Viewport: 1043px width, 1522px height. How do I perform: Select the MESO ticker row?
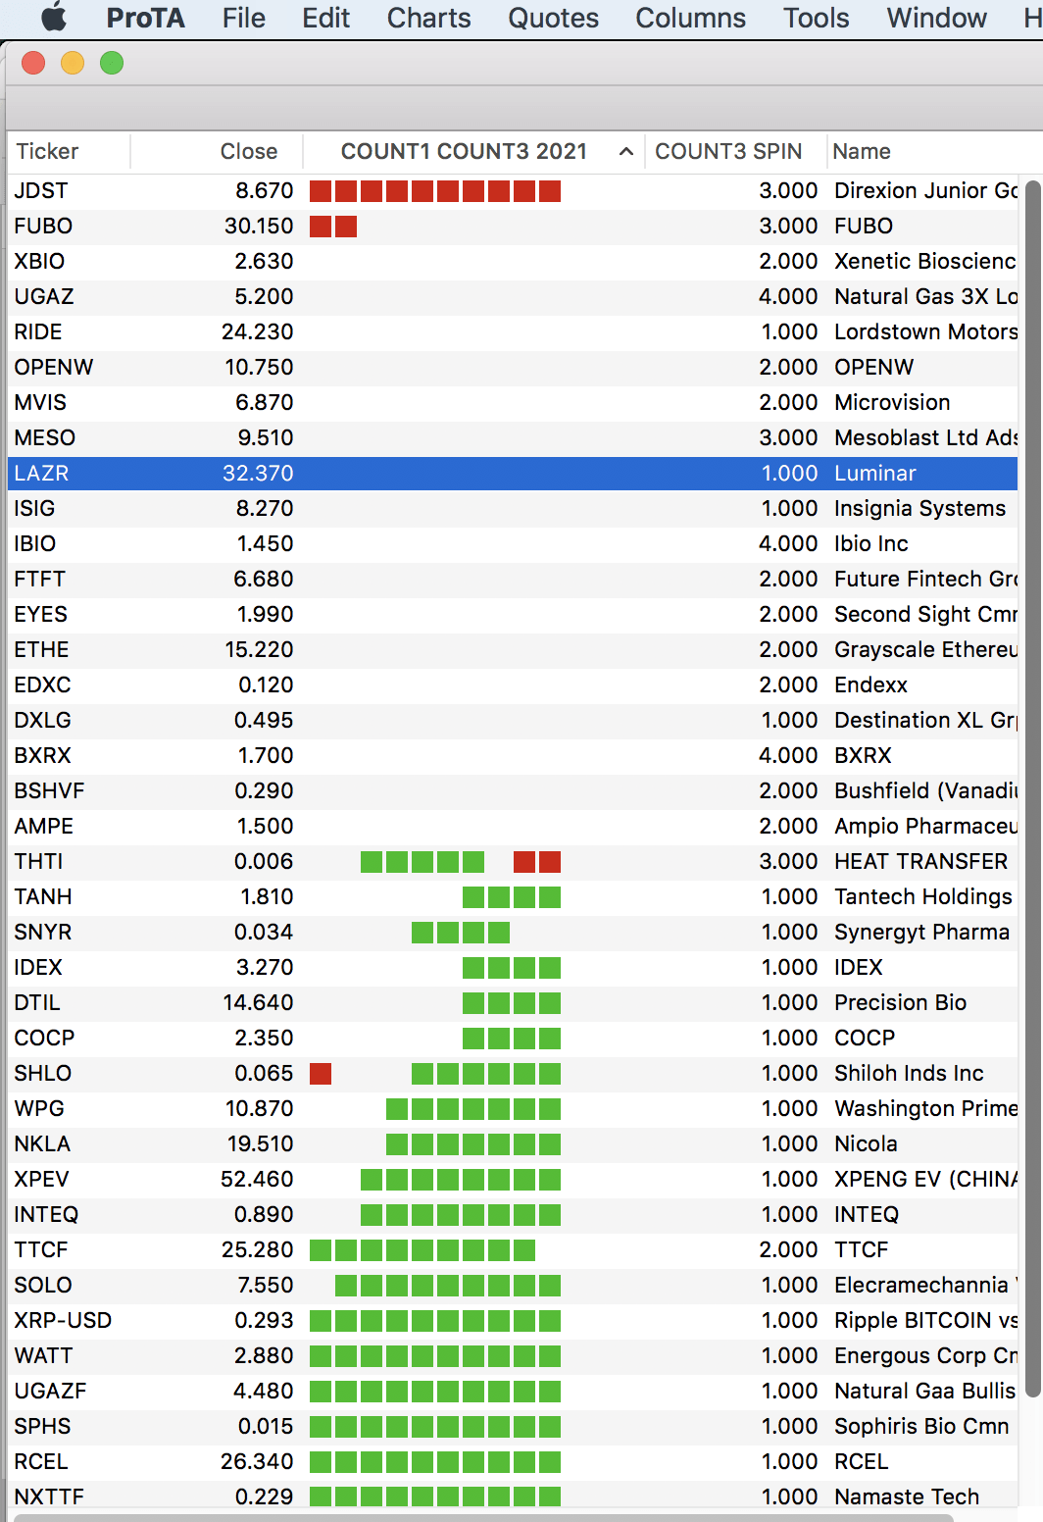[513, 437]
